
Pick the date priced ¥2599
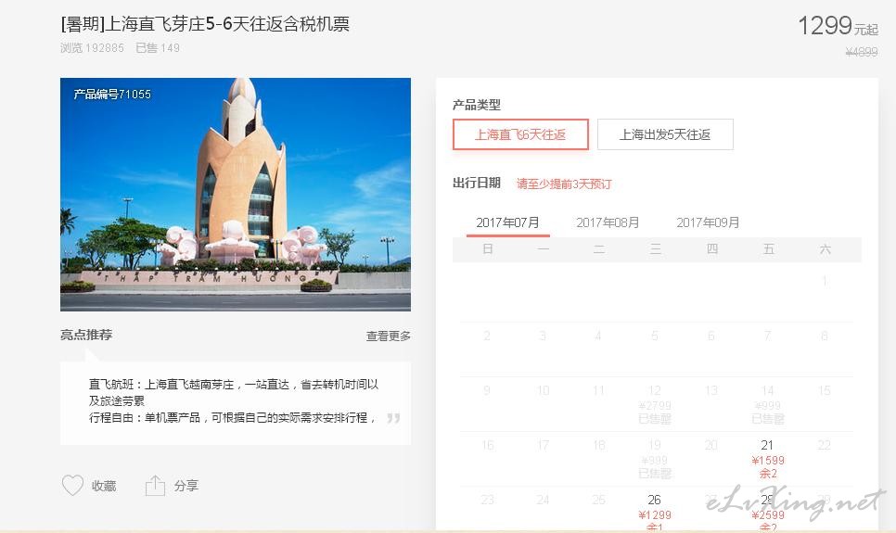tap(767, 513)
